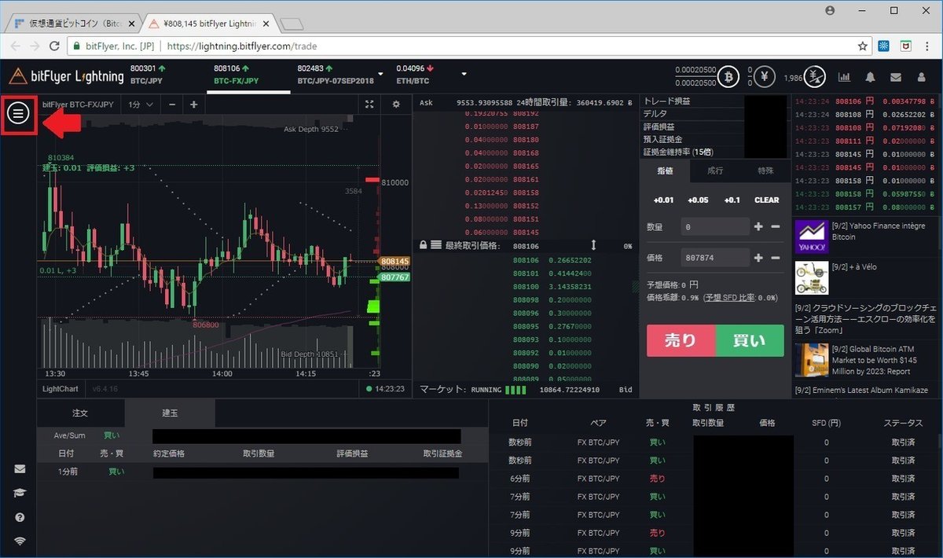Select the 指値 order tab
Image resolution: width=943 pixels, height=558 pixels.
664,171
